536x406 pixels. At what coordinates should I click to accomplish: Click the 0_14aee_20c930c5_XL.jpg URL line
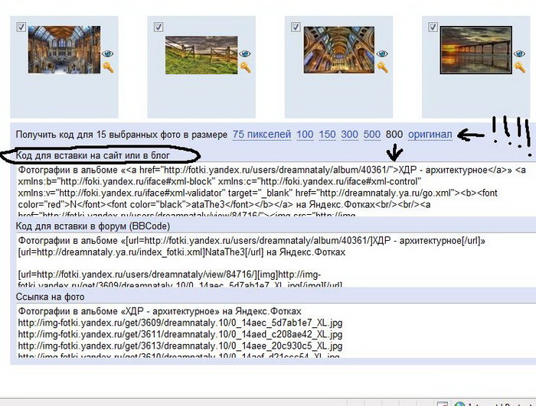pos(180,346)
